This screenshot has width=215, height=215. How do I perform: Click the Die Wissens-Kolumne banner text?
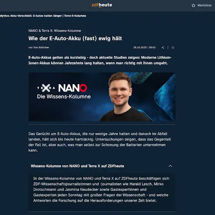point(64,96)
